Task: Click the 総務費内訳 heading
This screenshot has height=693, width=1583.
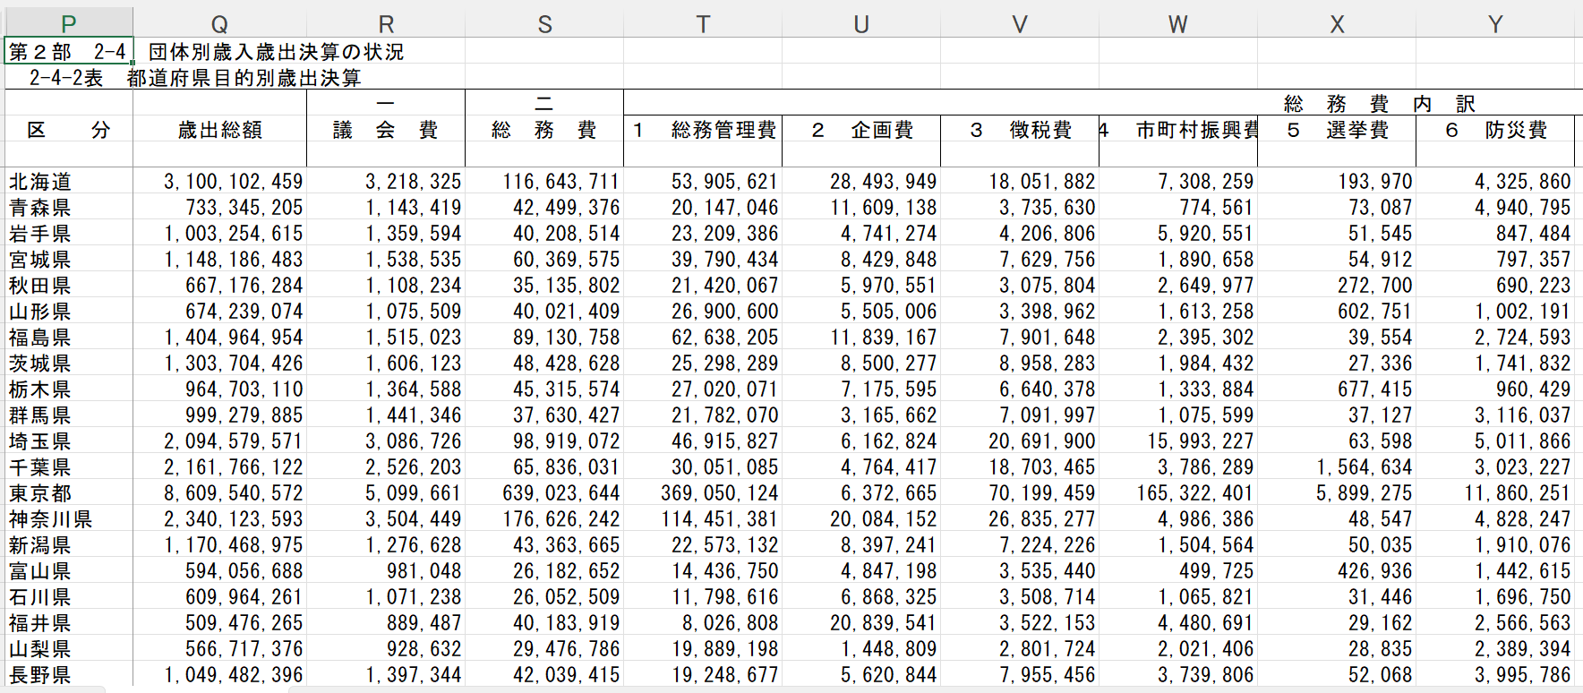Action: pyautogui.click(x=1379, y=103)
